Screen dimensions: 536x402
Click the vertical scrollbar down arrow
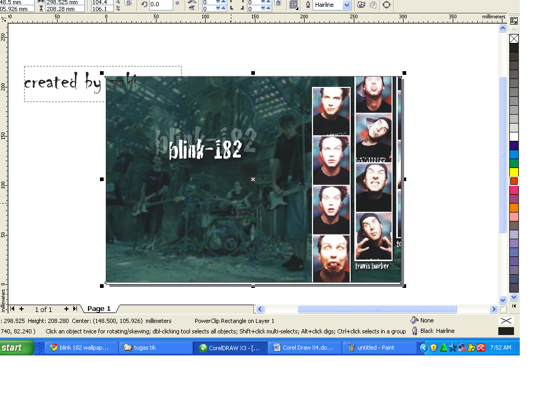[x=502, y=300]
